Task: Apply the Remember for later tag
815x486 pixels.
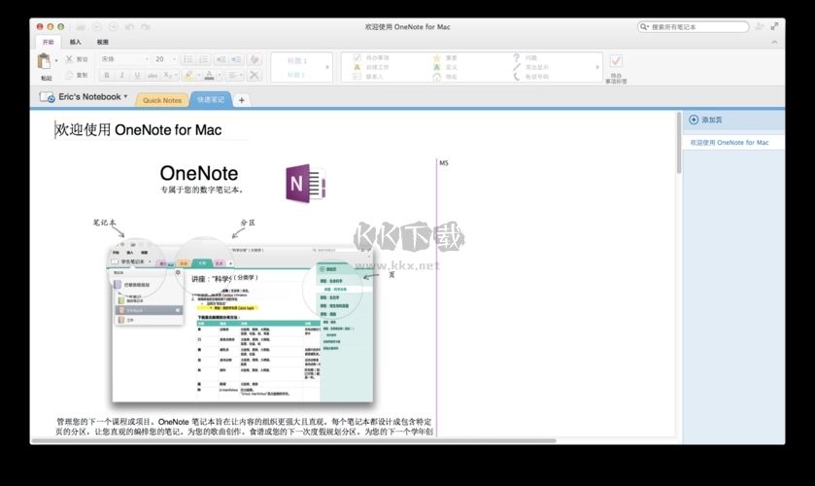Action: point(371,67)
